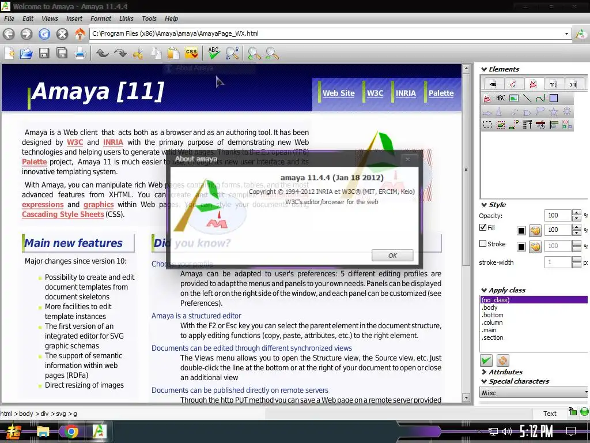Expand the Attributes panel
The height and width of the screenshot is (443, 590).
[x=484, y=372]
